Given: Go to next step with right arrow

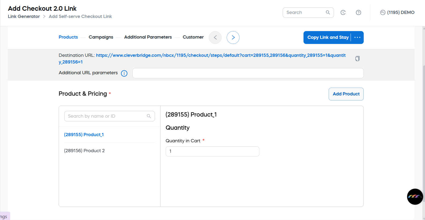Looking at the screenshot, I should point(233,38).
